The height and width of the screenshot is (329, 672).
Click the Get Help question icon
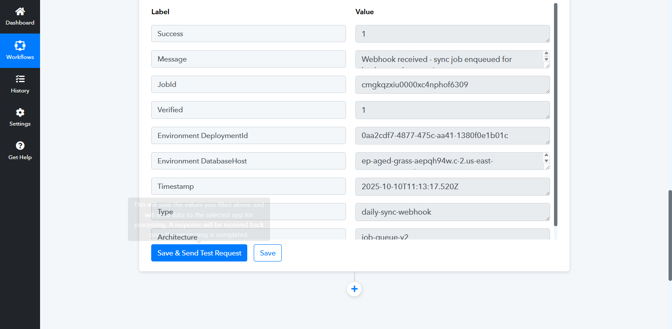(20, 146)
